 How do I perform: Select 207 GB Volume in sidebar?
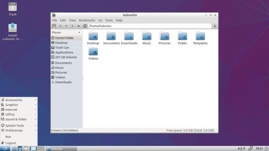click(x=66, y=57)
